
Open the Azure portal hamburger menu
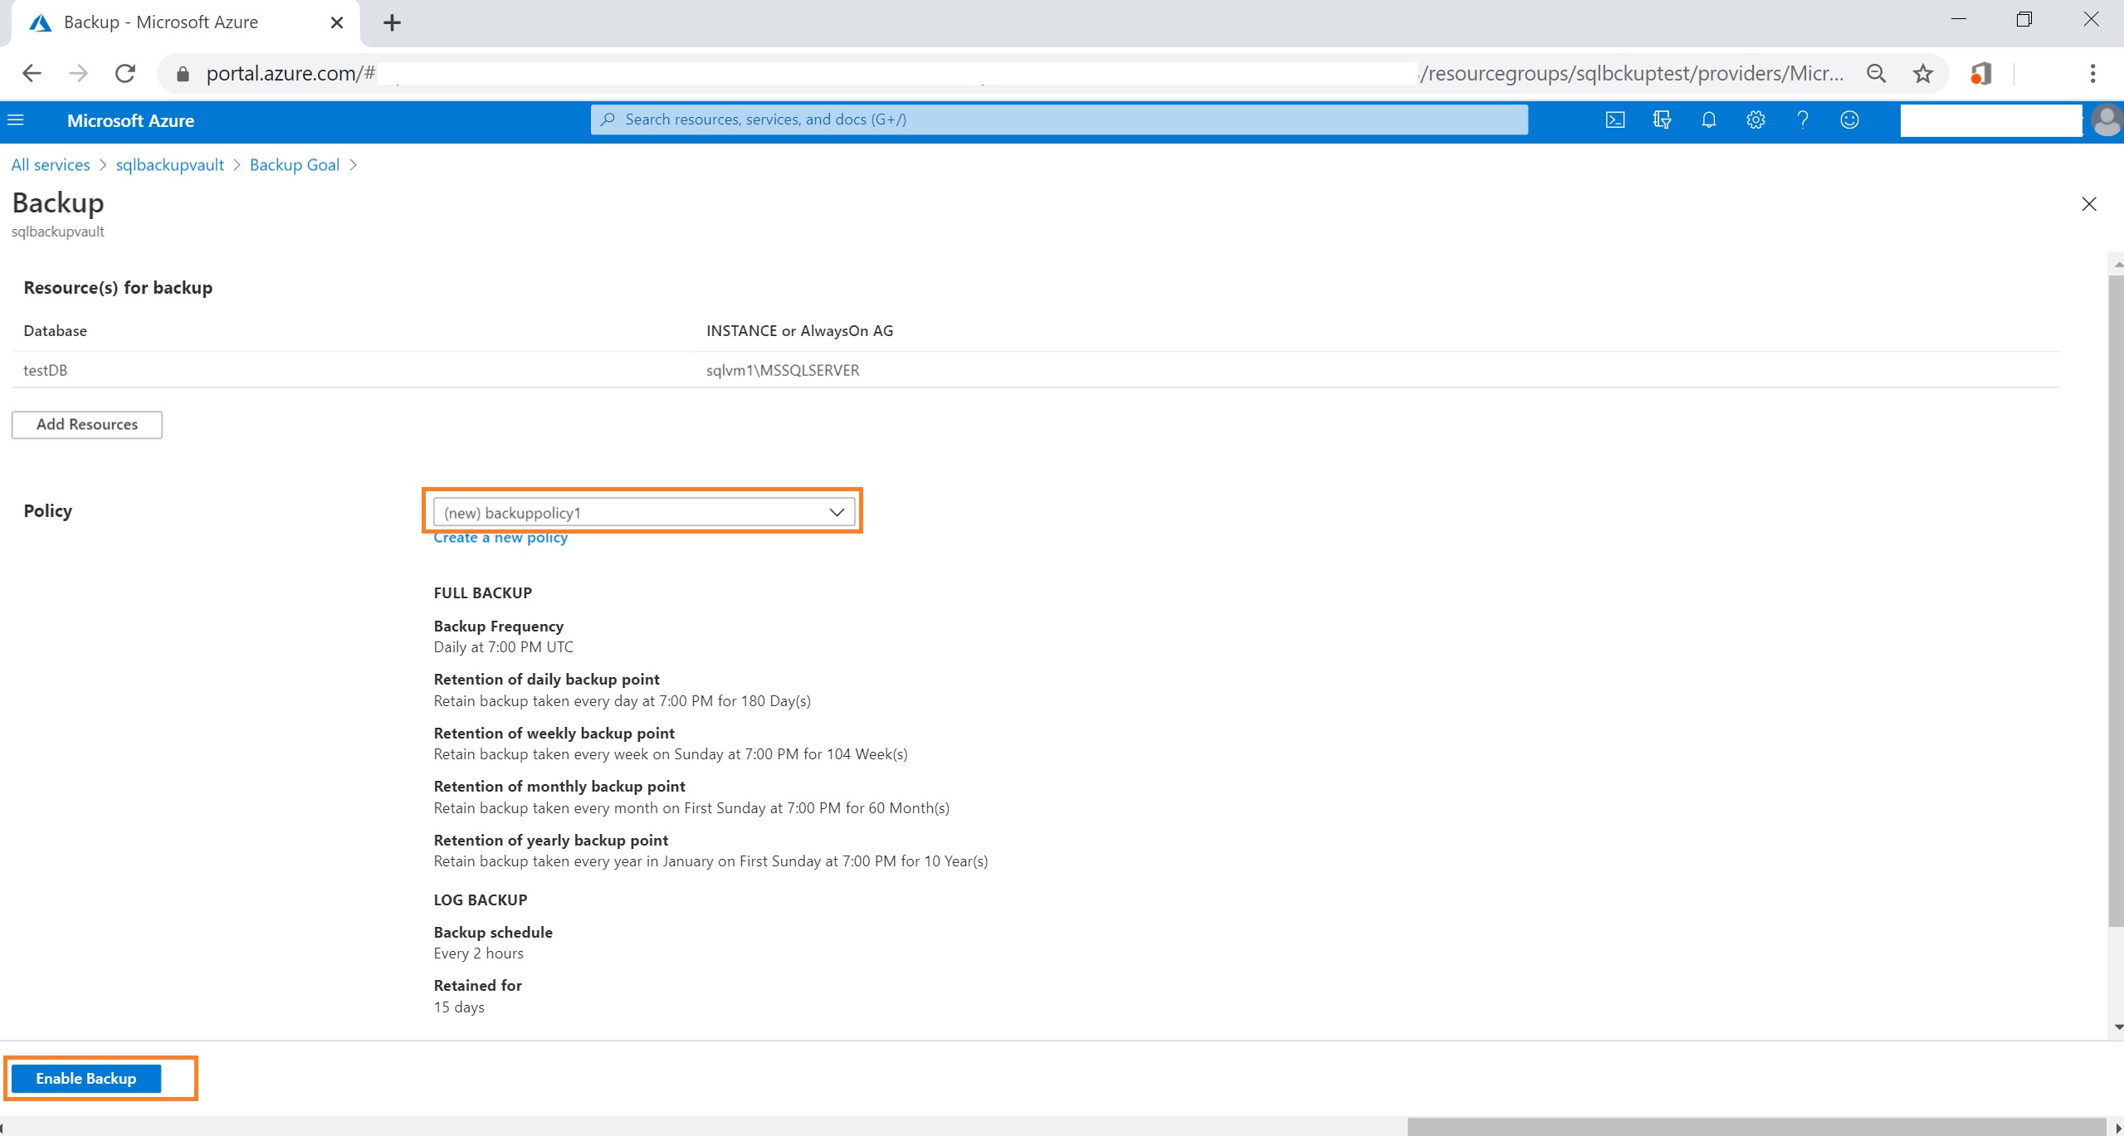pyautogui.click(x=16, y=120)
